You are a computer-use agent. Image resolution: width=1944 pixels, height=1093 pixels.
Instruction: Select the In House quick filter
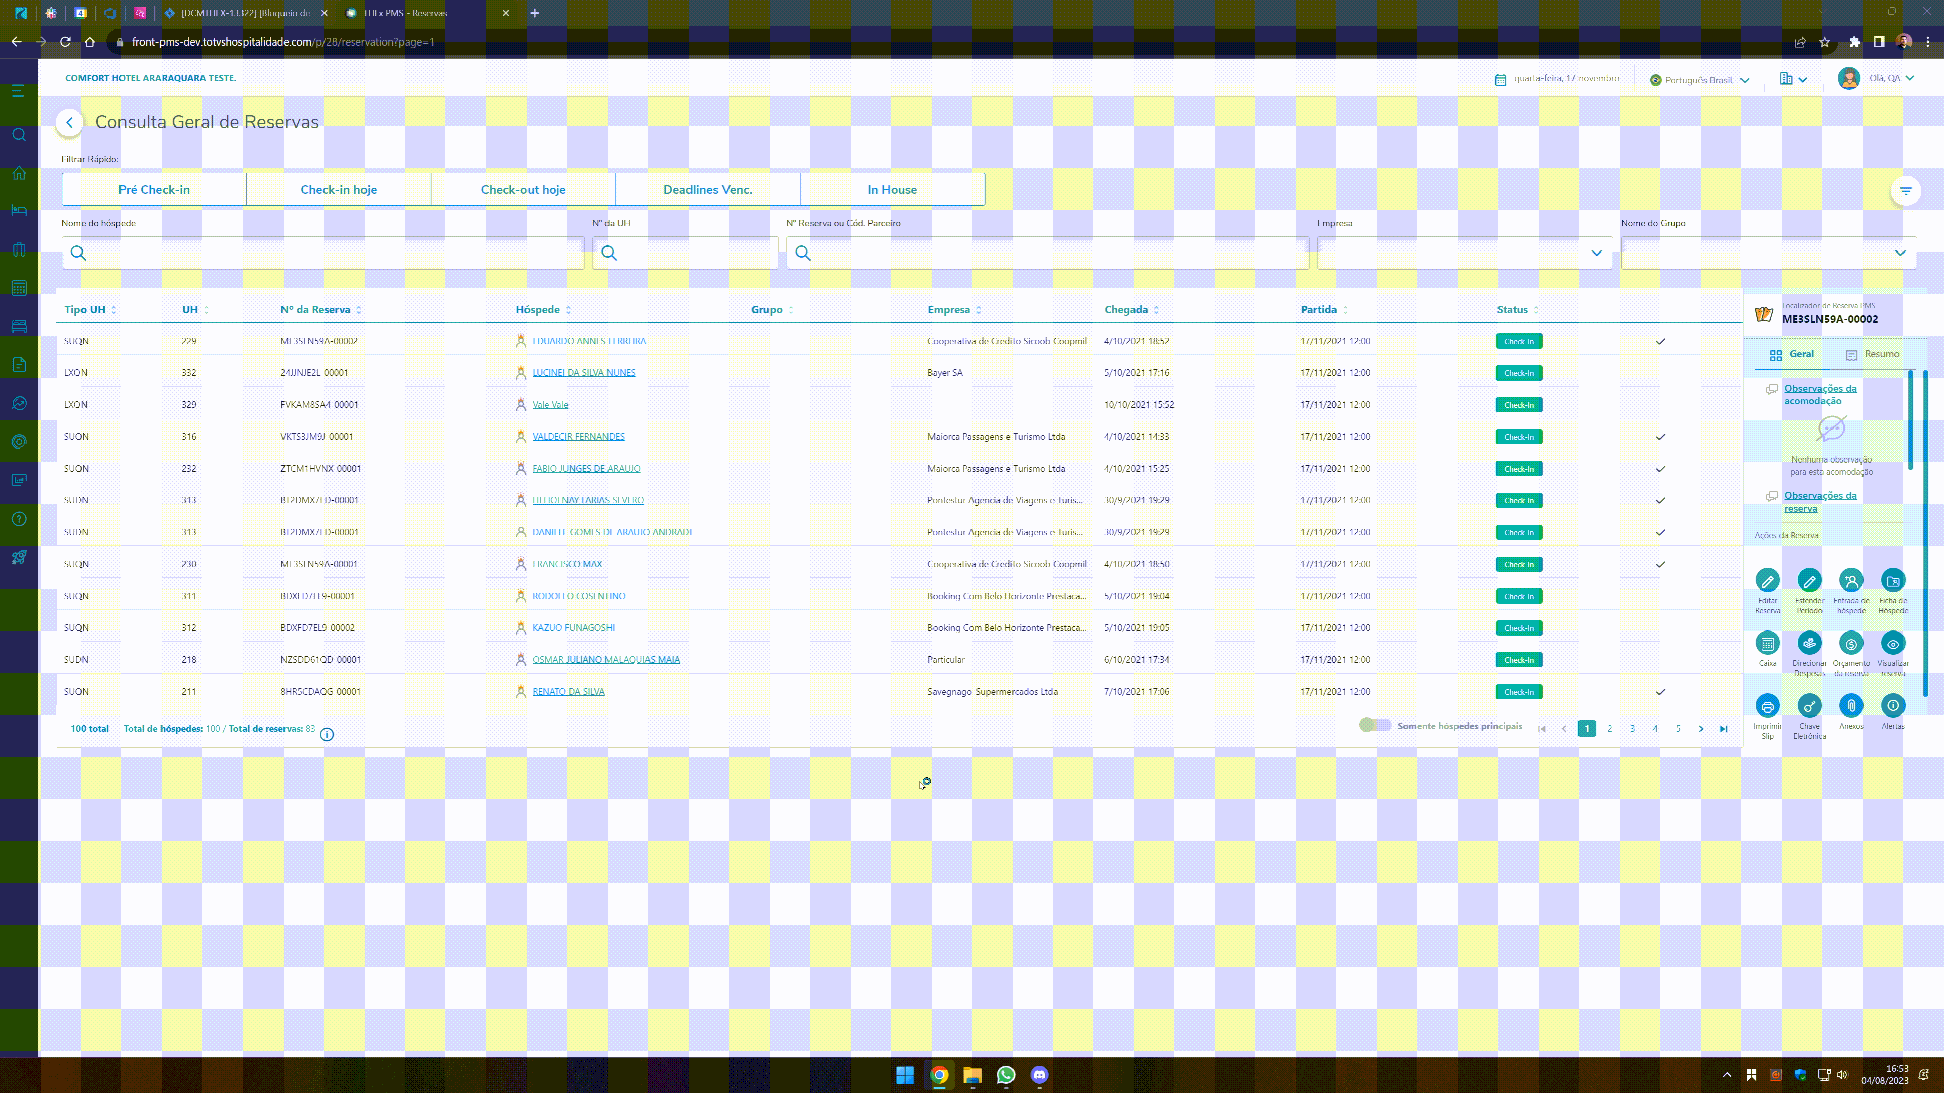click(x=892, y=189)
